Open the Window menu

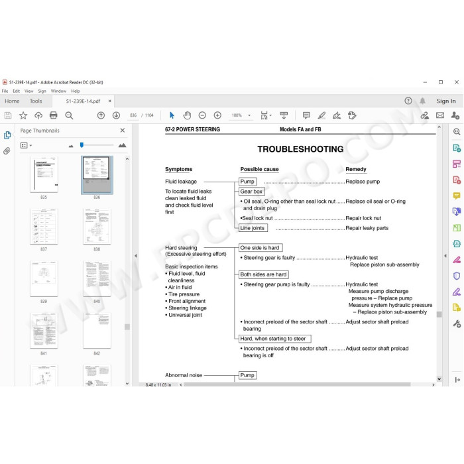click(x=58, y=91)
